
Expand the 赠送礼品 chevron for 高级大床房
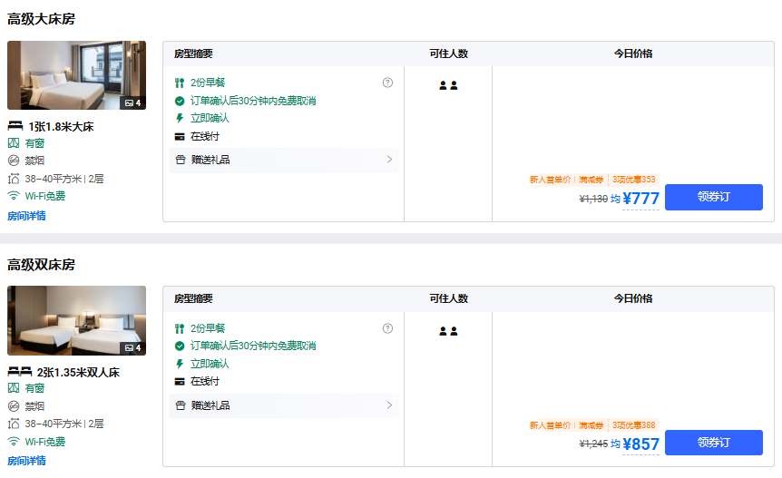click(x=389, y=160)
